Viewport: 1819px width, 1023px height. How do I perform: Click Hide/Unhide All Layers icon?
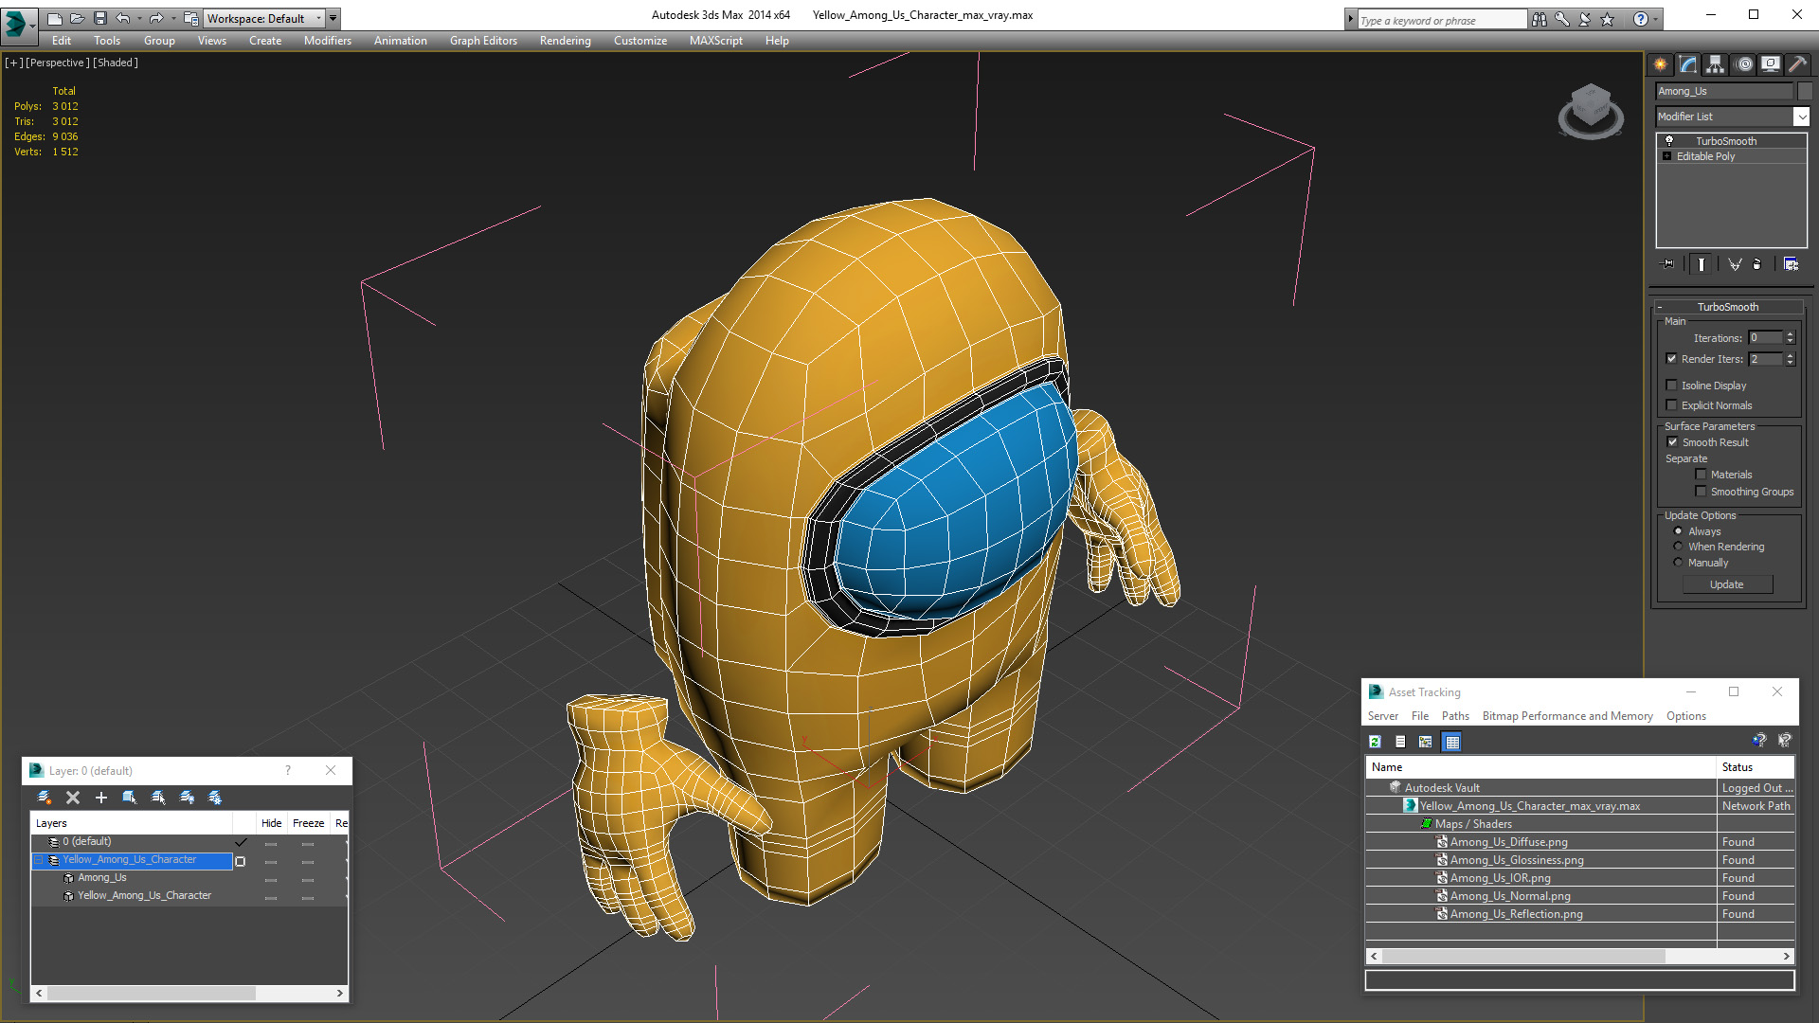click(187, 798)
